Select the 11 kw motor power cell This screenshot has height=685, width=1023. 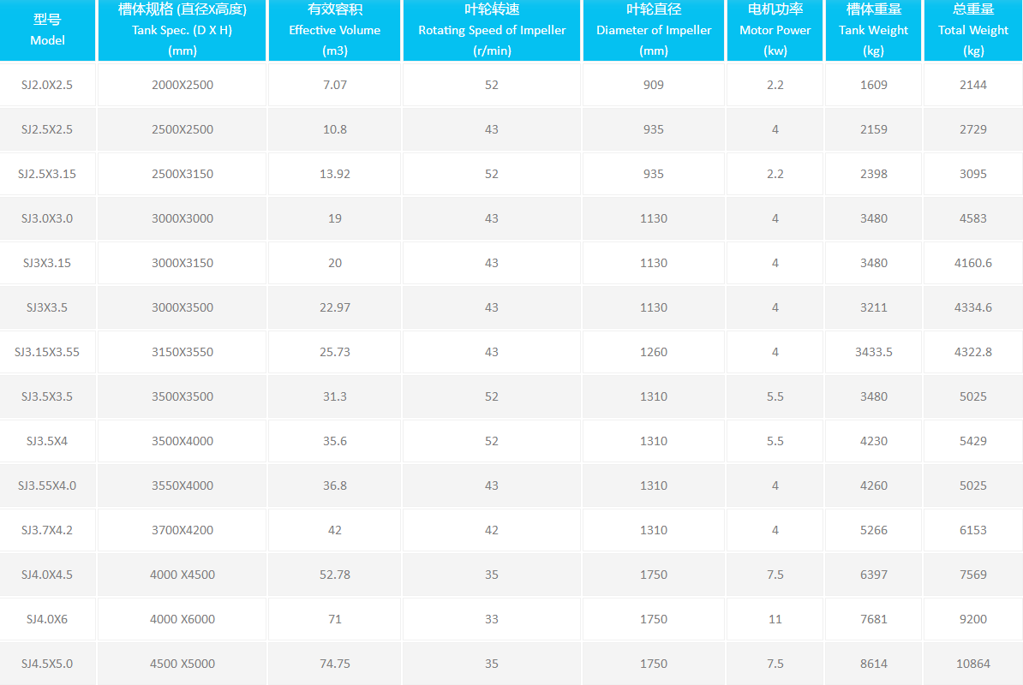click(x=775, y=619)
